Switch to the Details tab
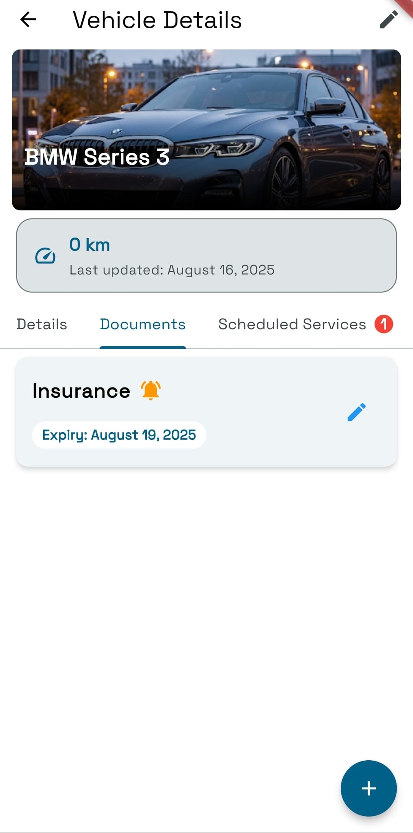 [42, 324]
